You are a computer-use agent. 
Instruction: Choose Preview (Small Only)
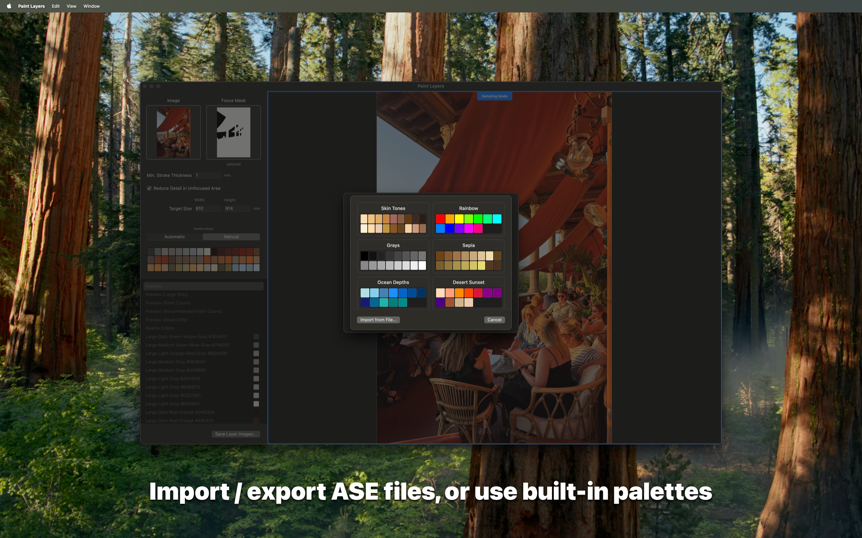tap(166, 319)
